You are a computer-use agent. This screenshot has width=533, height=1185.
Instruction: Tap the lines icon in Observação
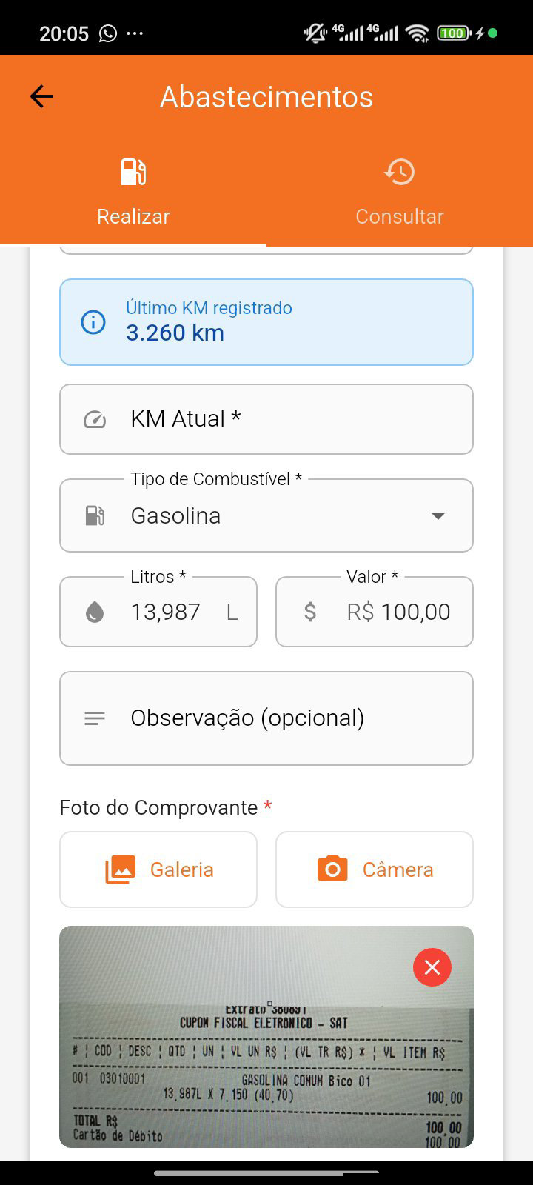(95, 718)
